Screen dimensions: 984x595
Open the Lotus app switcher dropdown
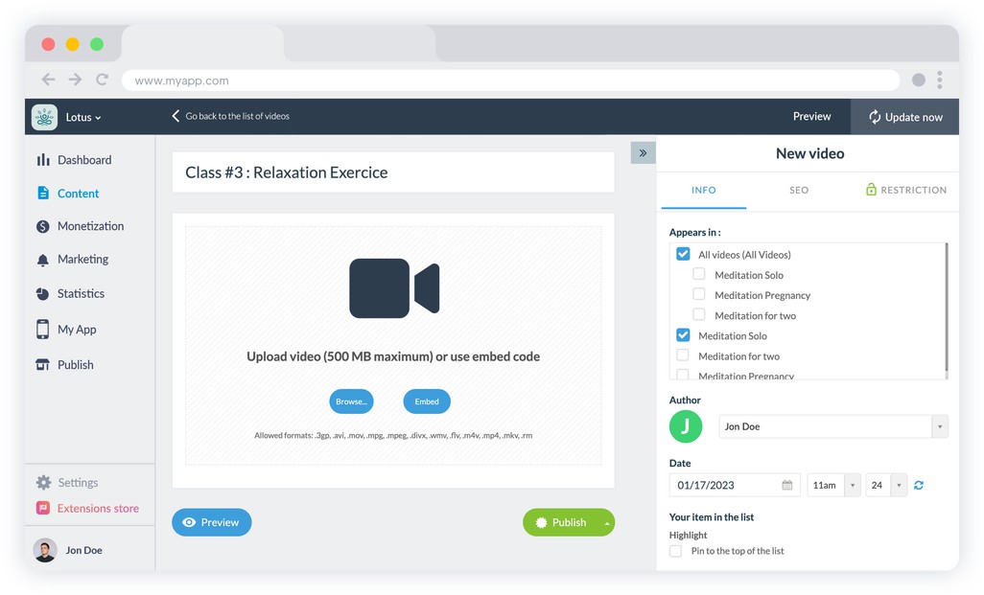tap(82, 117)
